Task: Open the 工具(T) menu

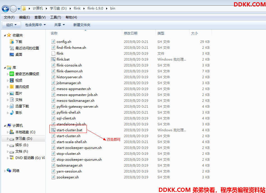Action: (x=55, y=17)
